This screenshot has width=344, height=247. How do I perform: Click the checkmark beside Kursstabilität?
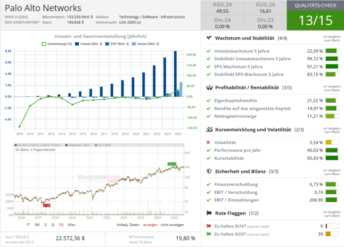[208, 158]
